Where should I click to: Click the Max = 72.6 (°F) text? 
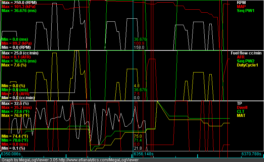coord(15,112)
